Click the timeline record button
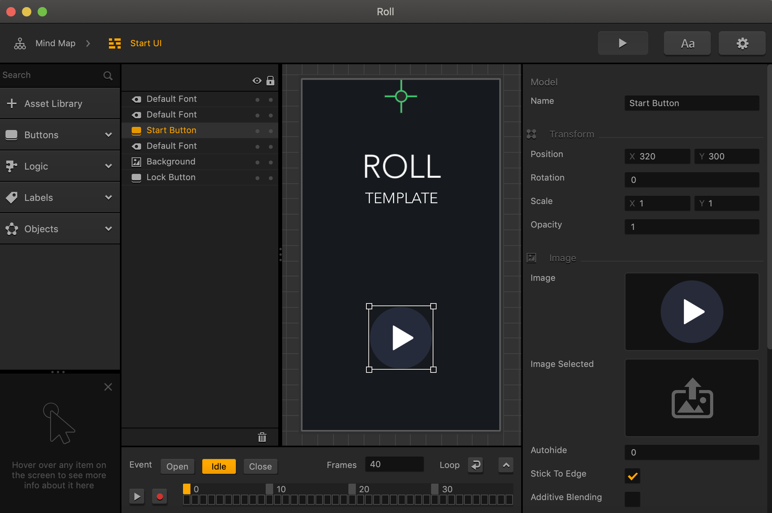 (x=159, y=497)
